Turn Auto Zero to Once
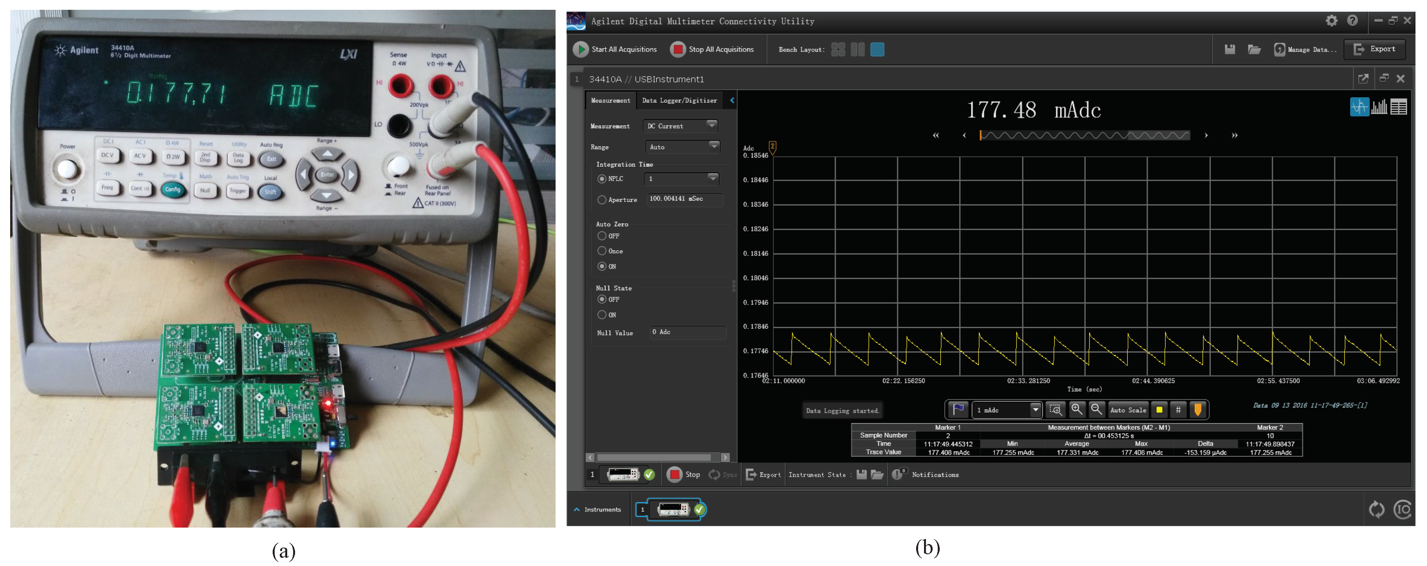1427x566 pixels. click(601, 250)
